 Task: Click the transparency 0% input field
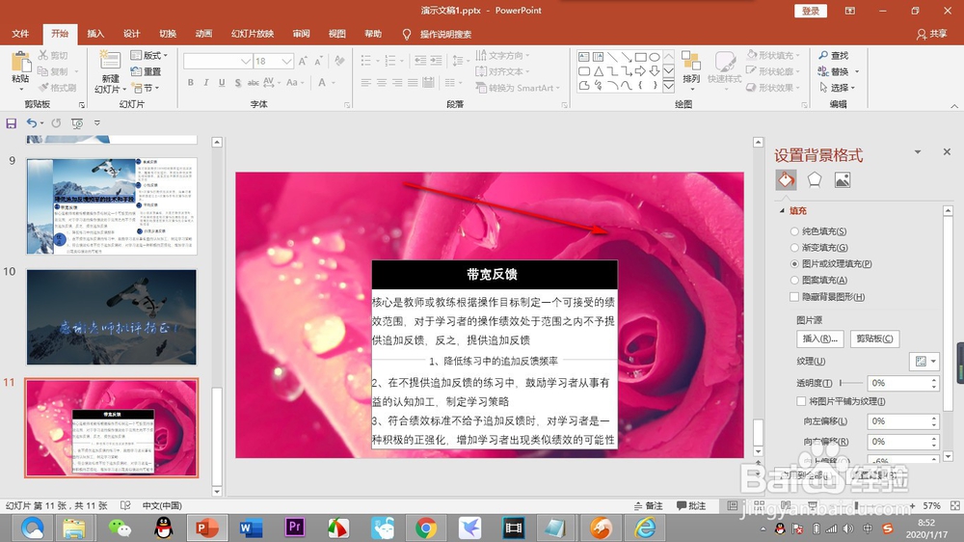pos(897,383)
